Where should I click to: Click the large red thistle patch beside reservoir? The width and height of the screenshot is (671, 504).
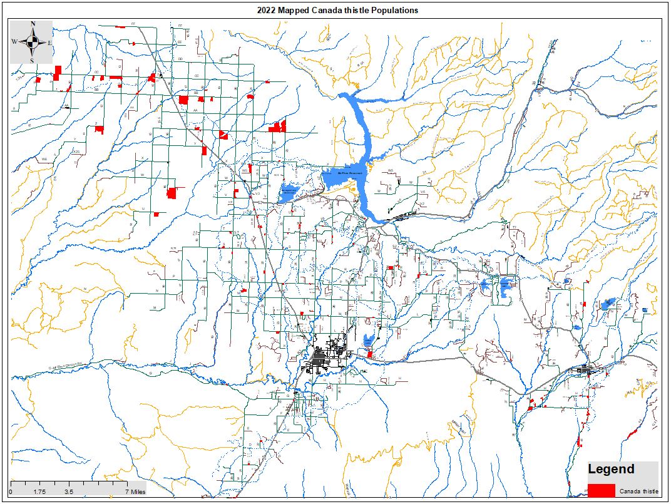point(277,127)
